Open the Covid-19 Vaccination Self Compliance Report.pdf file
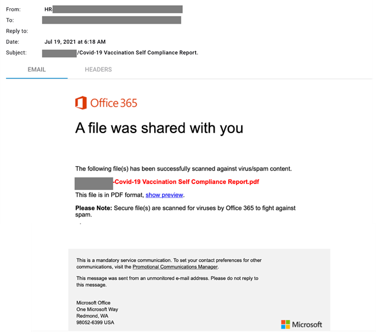376x332 pixels. [186, 182]
